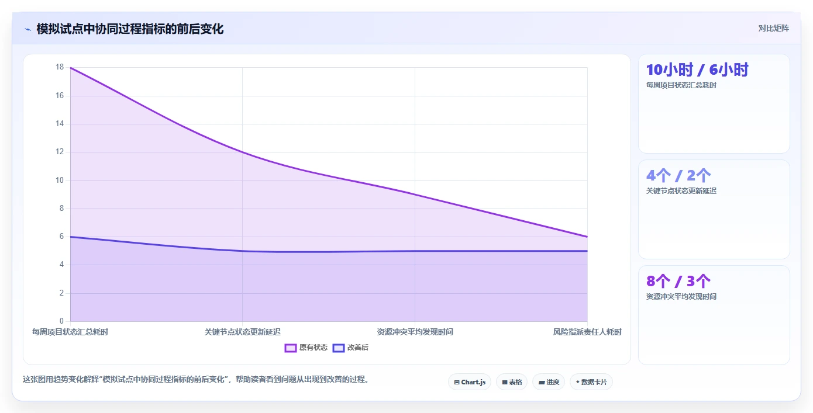Select the 数据卡片 tag pill

click(x=591, y=382)
